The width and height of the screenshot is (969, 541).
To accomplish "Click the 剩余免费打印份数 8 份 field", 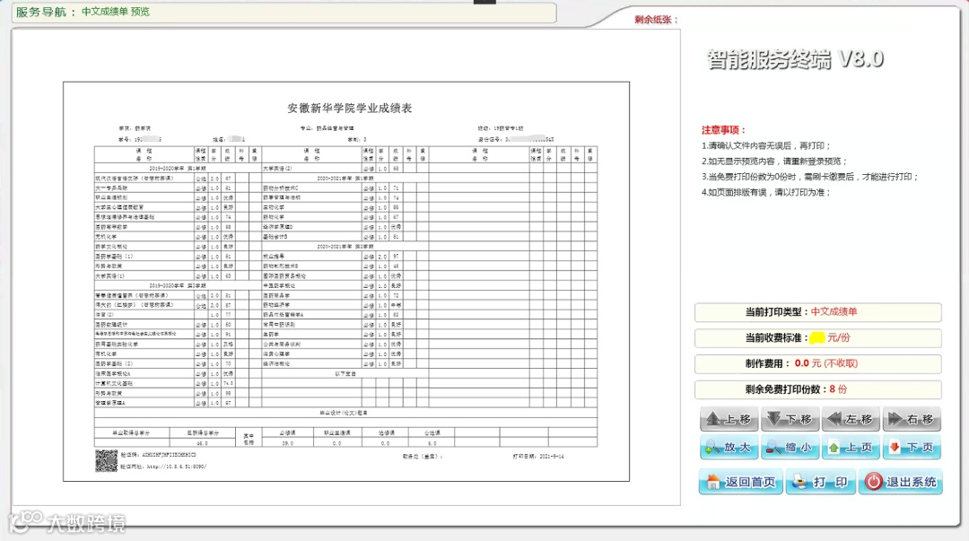I will (817, 389).
